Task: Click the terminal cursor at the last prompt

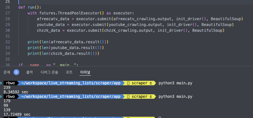Action: click(x=160, y=117)
